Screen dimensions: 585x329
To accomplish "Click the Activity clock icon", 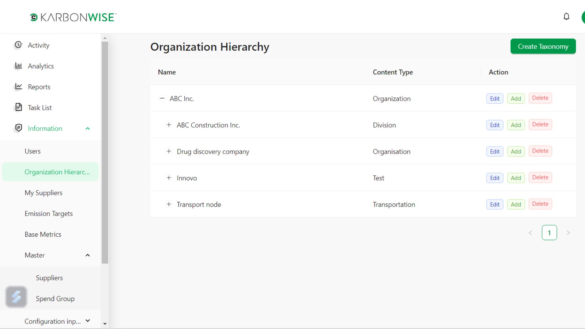I will point(19,45).
